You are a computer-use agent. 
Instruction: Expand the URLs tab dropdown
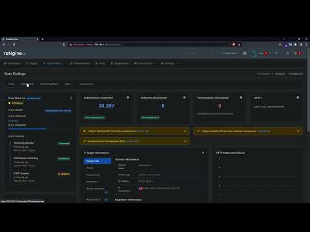coord(68,84)
